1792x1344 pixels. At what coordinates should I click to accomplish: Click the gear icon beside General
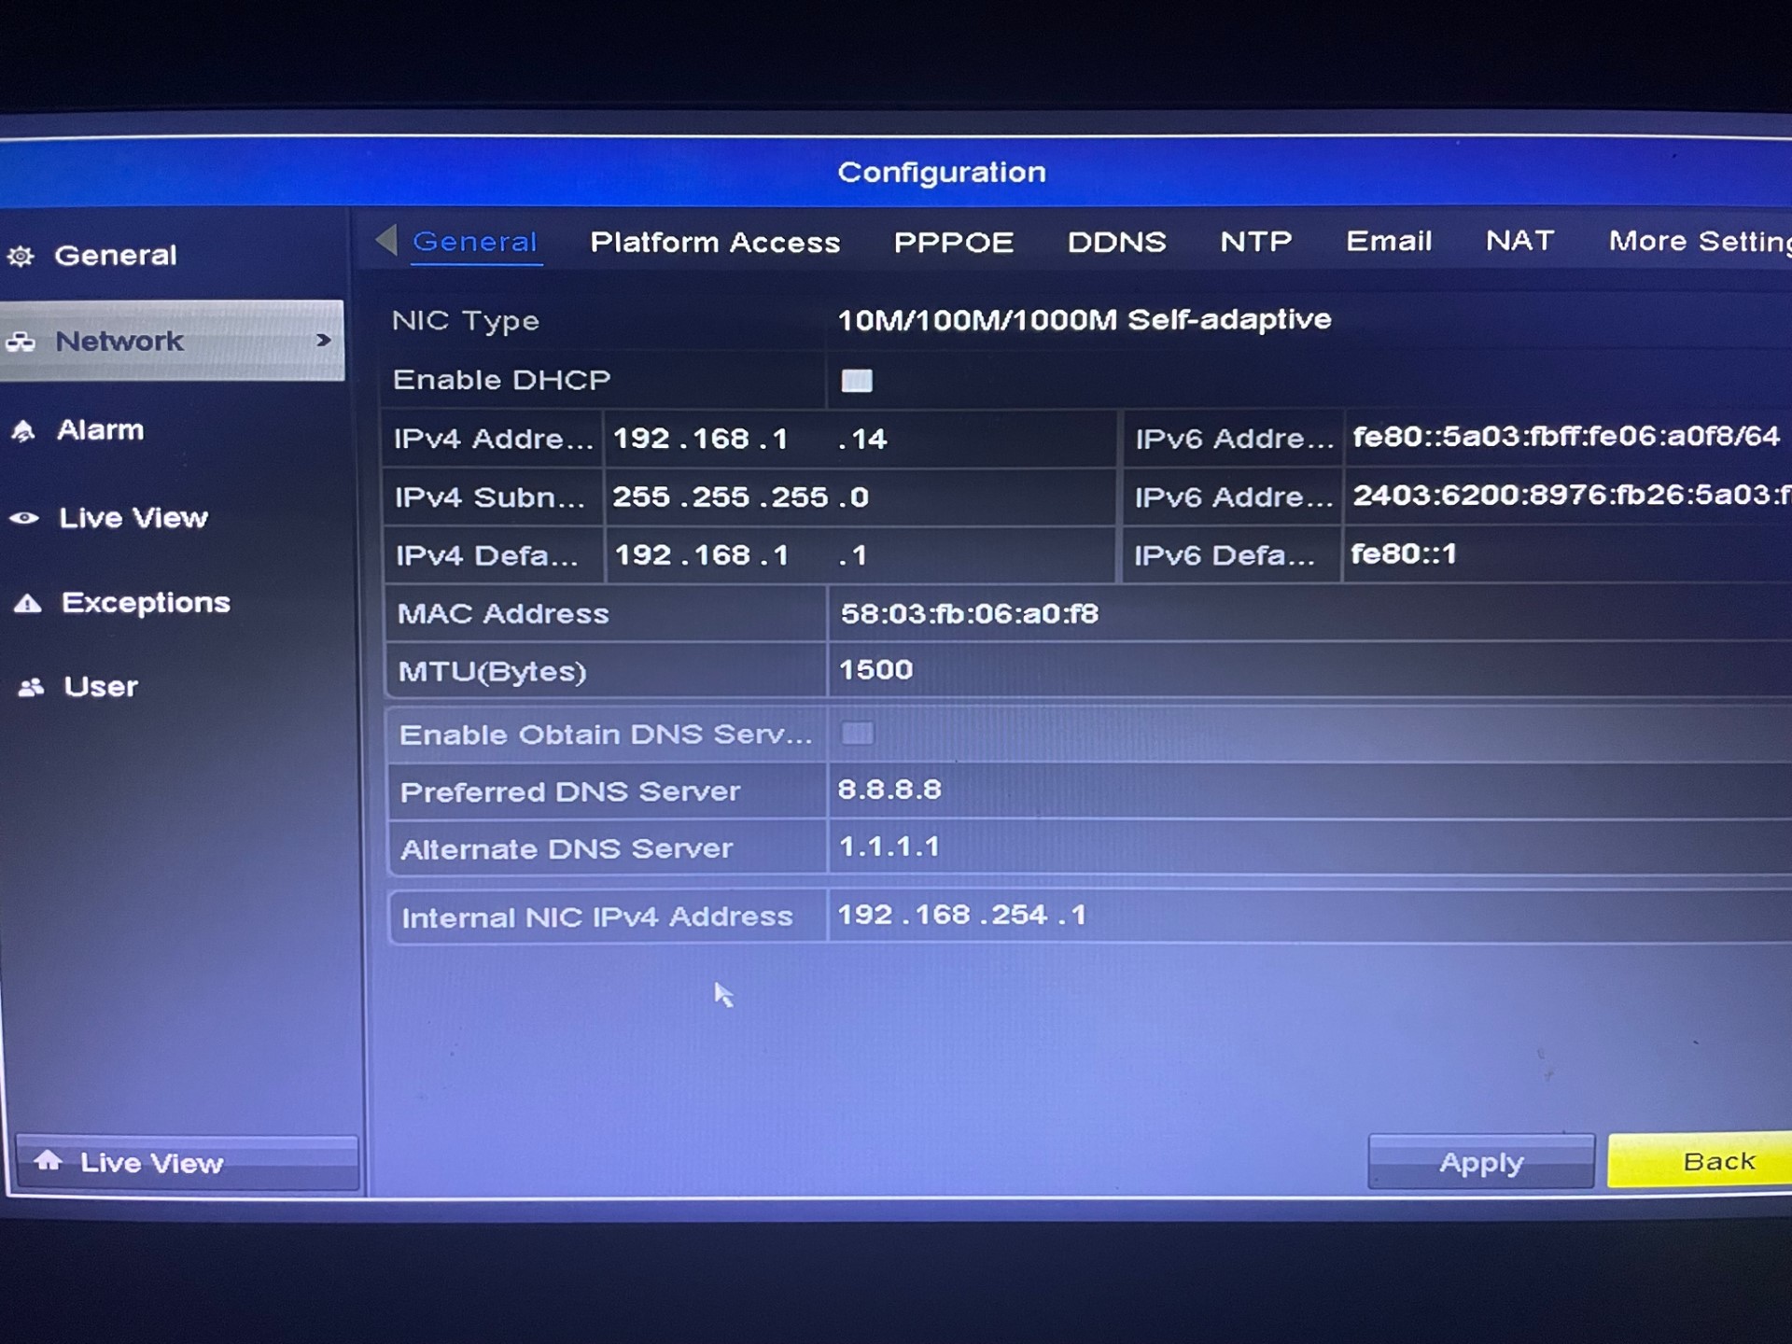click(x=21, y=256)
